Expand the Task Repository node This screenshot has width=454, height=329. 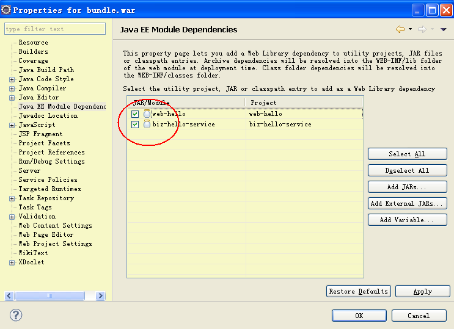tap(12, 198)
